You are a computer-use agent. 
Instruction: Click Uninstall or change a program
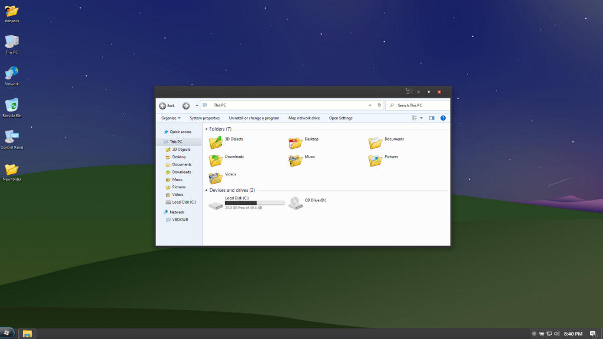pyautogui.click(x=254, y=118)
